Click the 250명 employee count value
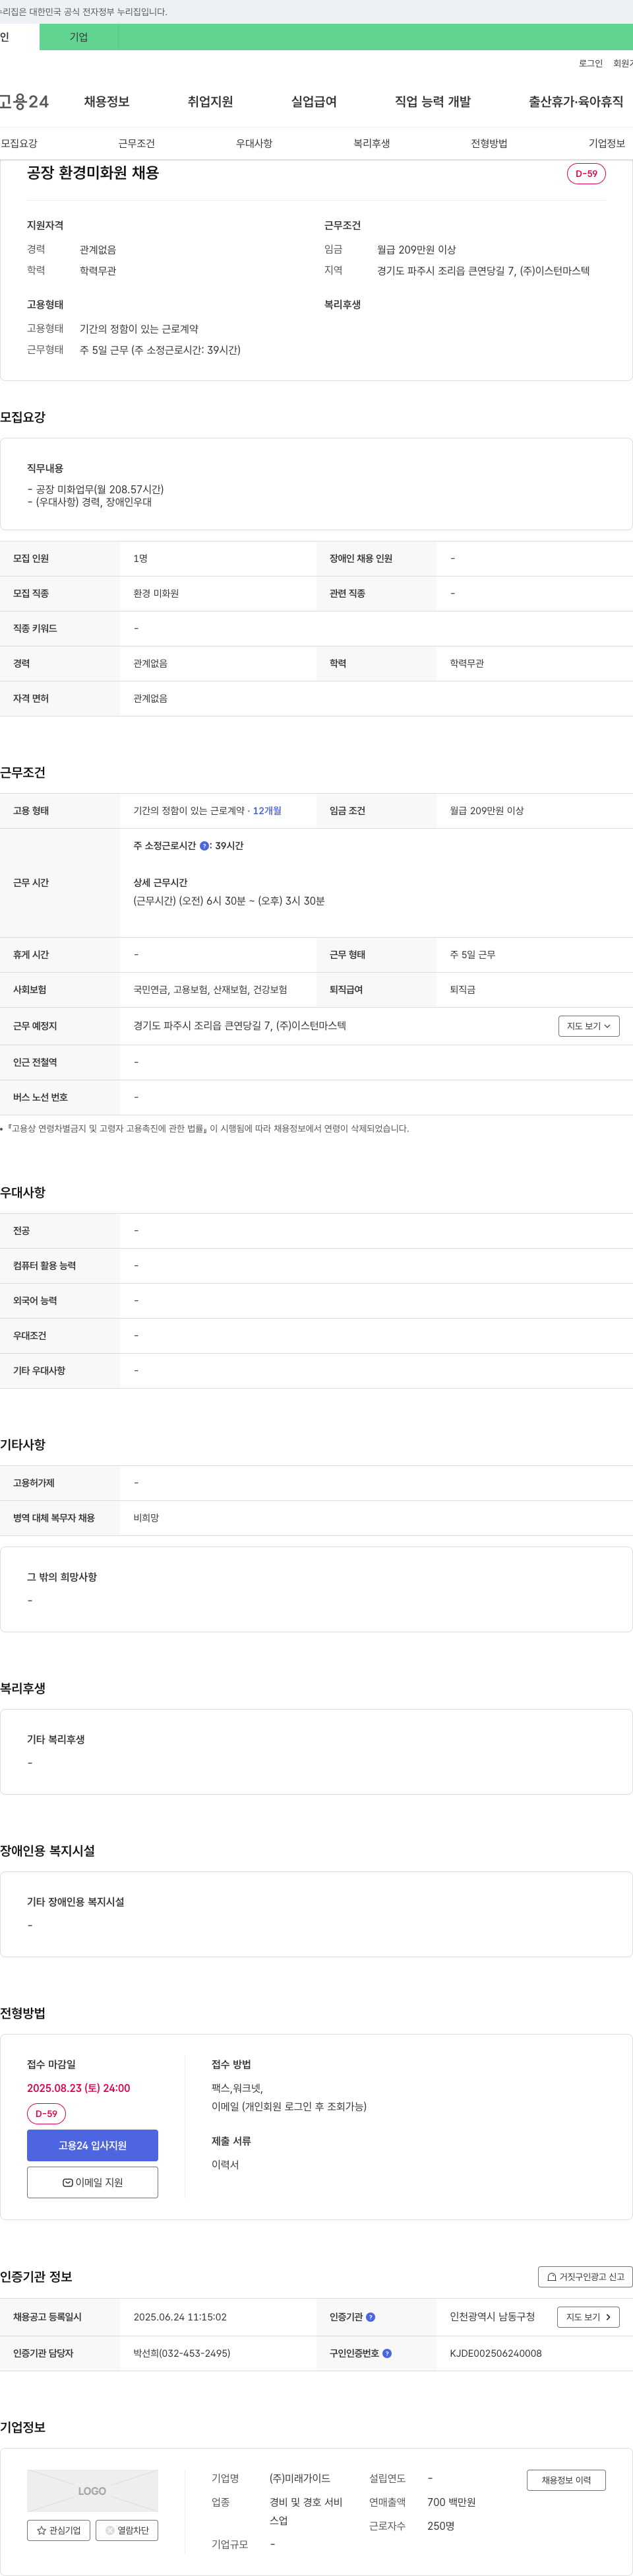Screen dimensions: 633x2576 441,2526
